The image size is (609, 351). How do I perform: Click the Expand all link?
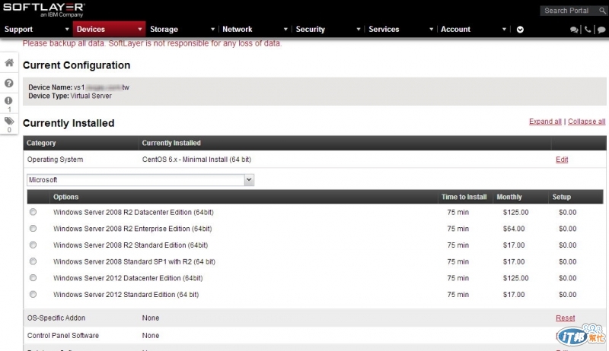(545, 122)
